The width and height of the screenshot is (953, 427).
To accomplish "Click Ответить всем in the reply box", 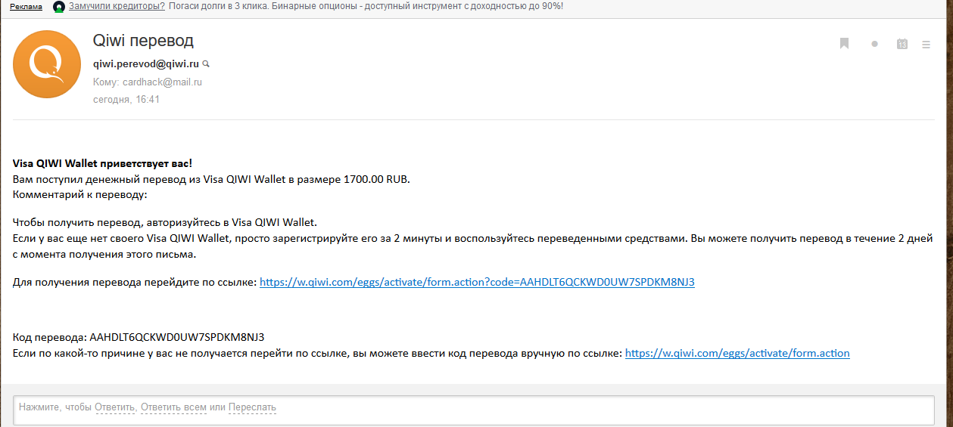I will point(173,407).
